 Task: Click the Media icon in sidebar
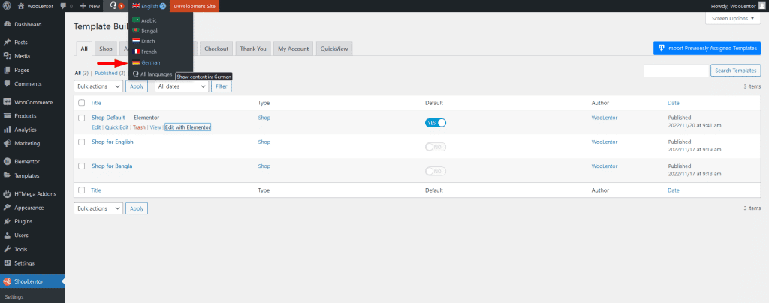pos(8,56)
